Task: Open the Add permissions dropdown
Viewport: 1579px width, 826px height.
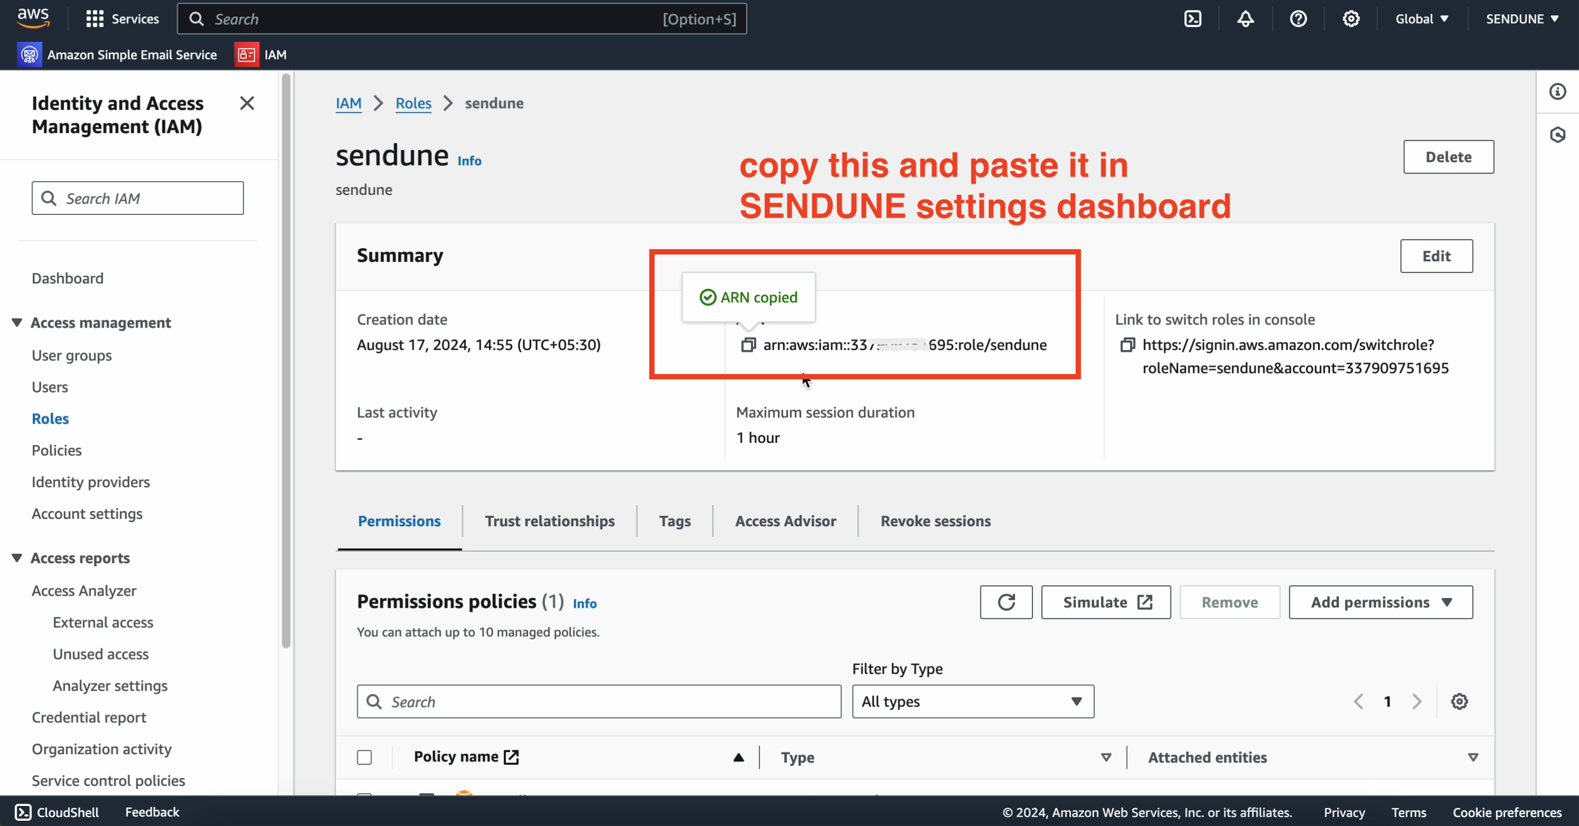Action: (1380, 602)
